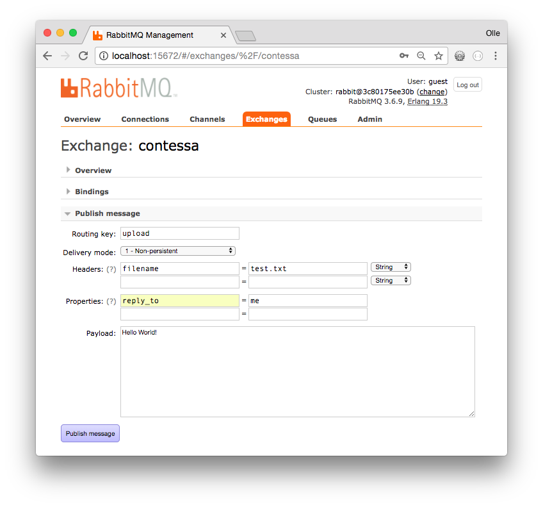Click the RabbitMQ logo
This screenshot has width=543, height=507.
pos(119,88)
